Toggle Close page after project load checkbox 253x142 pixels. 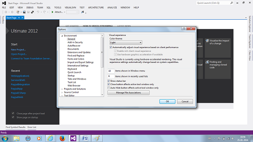coord(13,114)
